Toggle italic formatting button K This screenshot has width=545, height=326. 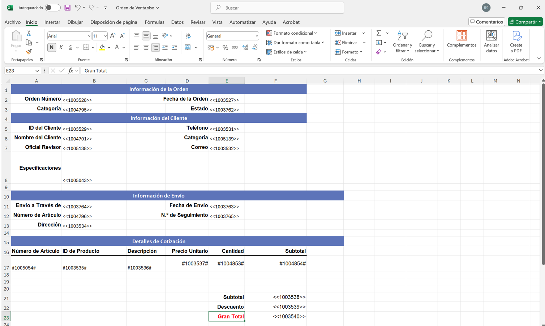pyautogui.click(x=61, y=47)
